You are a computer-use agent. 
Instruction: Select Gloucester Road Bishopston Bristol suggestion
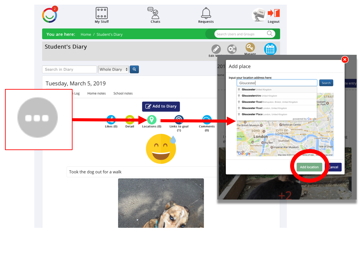[277, 102]
